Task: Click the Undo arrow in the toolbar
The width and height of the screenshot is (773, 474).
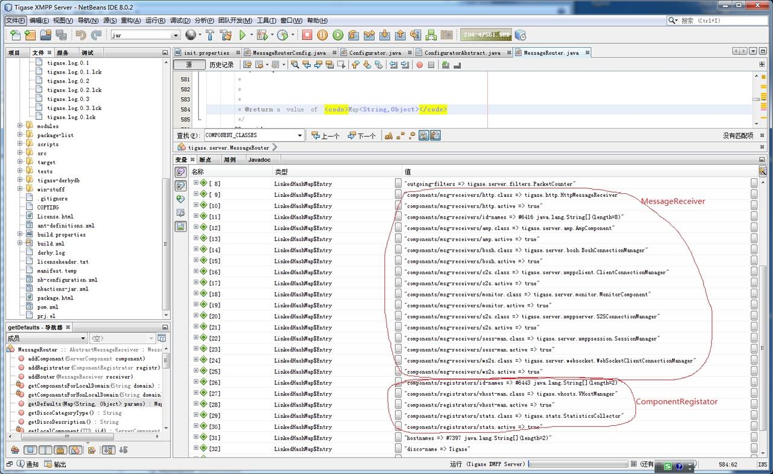Action: click(80, 35)
